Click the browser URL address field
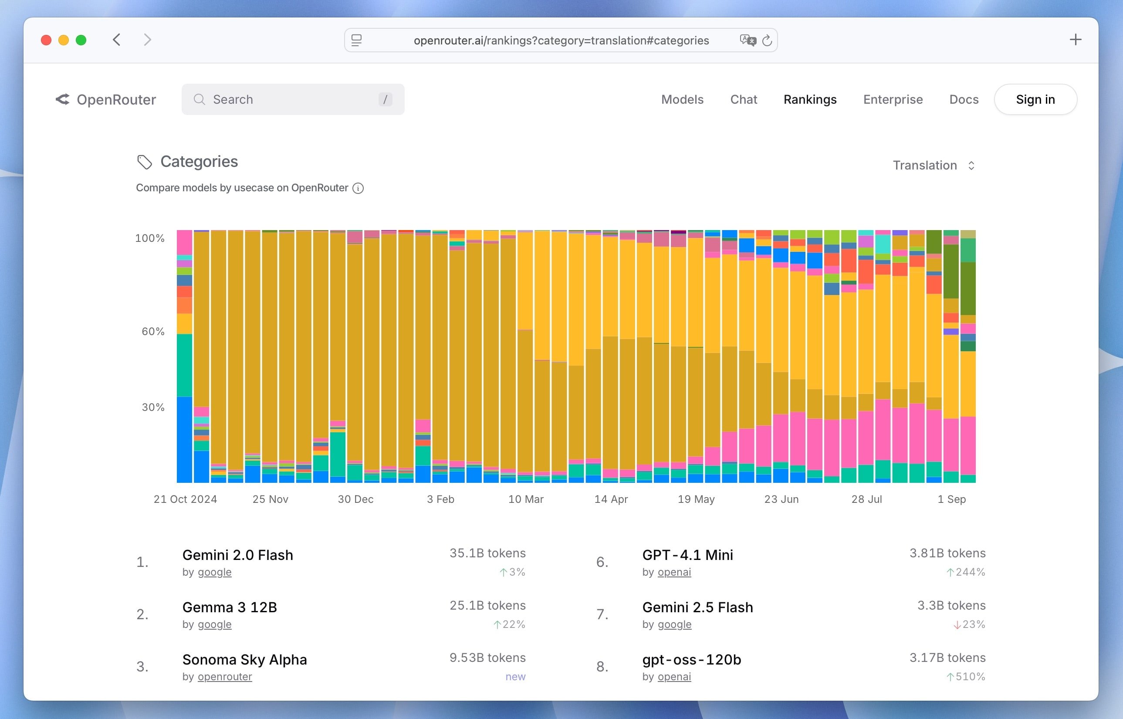The image size is (1123, 719). pos(561,41)
